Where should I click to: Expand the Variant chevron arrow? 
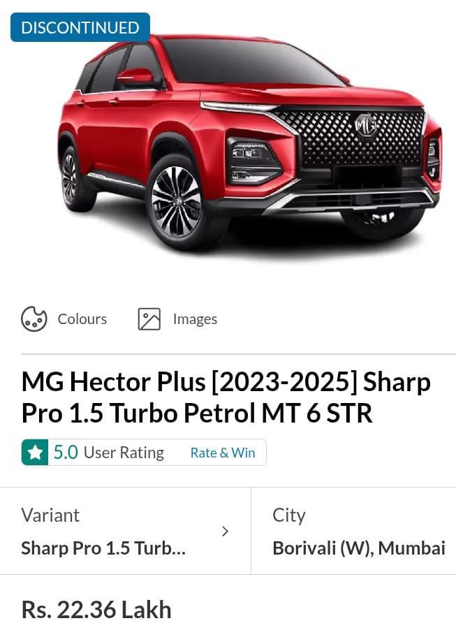point(225,531)
